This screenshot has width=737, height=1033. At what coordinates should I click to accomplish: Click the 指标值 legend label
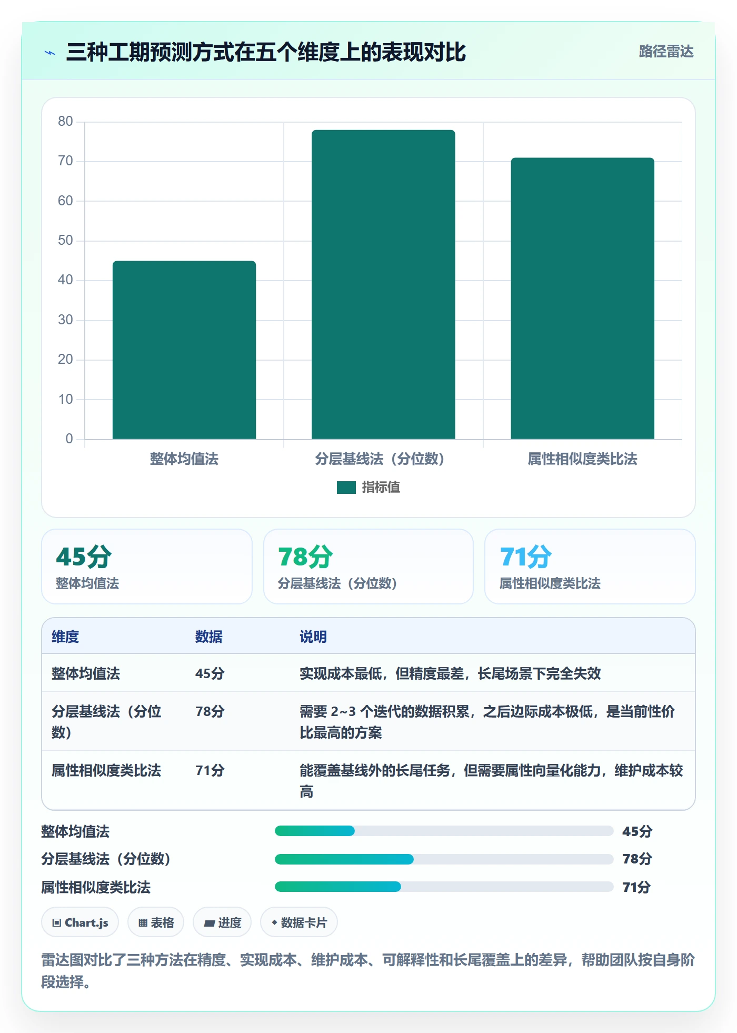(381, 488)
